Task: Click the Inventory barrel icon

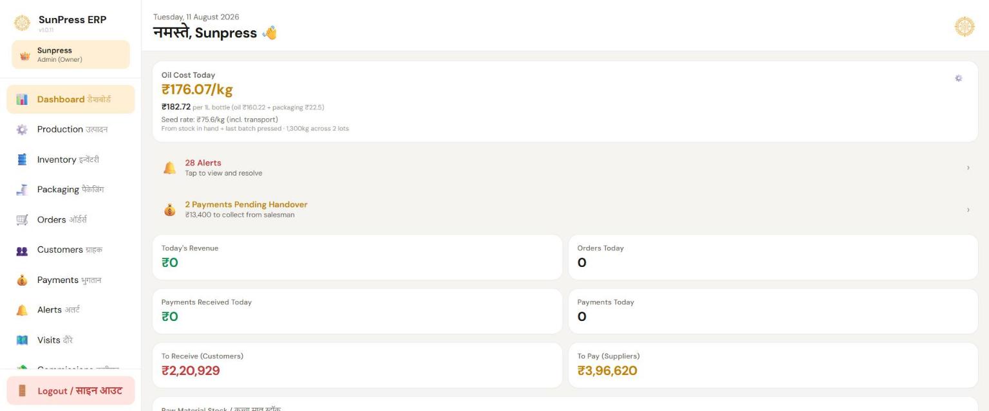Action: [22, 160]
